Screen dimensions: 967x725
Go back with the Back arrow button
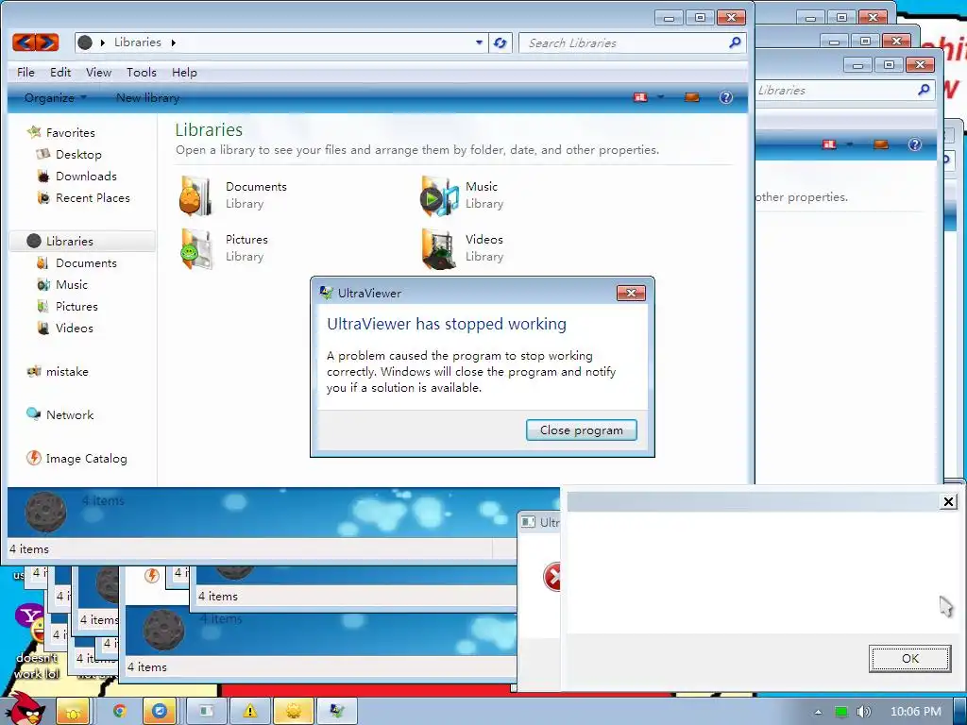24,42
